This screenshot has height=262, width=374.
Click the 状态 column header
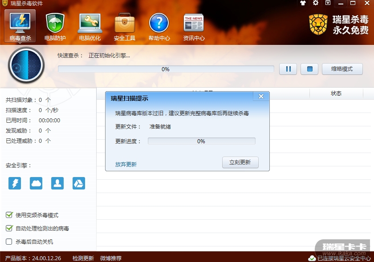tap(336, 93)
